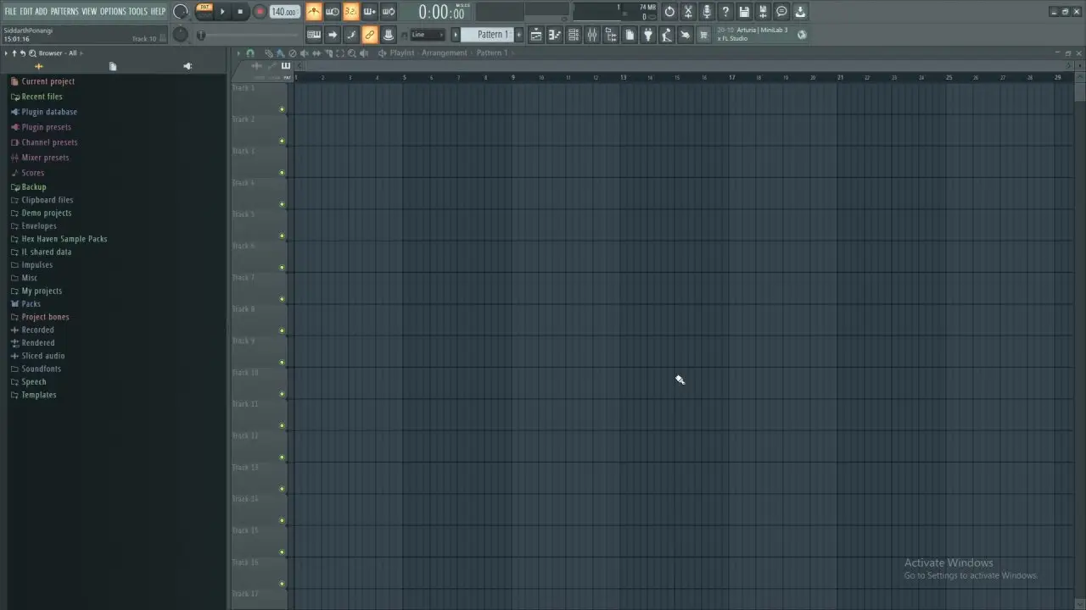Select the Delete tool in Playlist

[x=293, y=53]
